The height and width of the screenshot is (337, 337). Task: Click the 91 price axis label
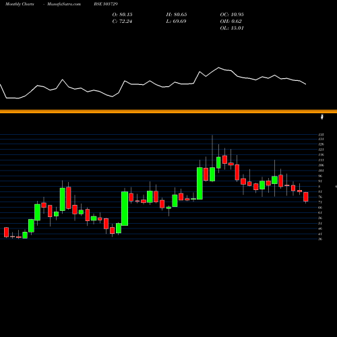320,181
